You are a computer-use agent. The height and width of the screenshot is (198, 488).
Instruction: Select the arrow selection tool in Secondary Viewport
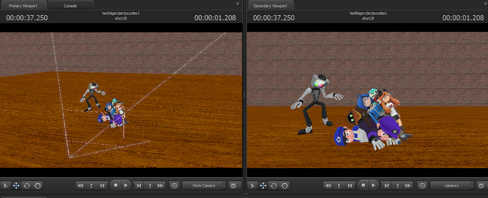[x=253, y=186]
